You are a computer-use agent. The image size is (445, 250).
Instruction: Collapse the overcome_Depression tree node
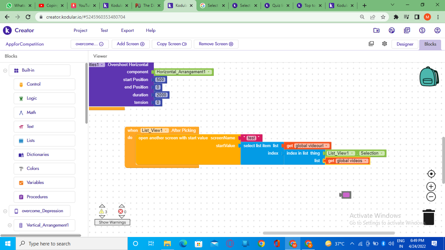pyautogui.click(x=5, y=211)
